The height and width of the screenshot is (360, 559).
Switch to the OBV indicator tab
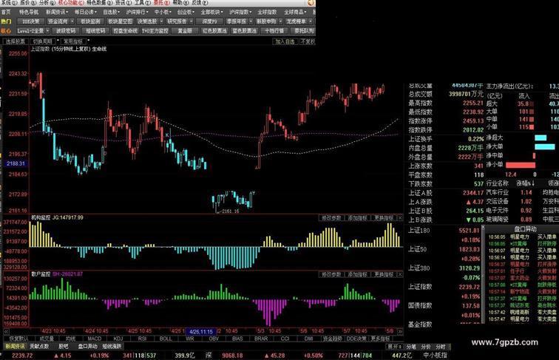click(x=214, y=339)
